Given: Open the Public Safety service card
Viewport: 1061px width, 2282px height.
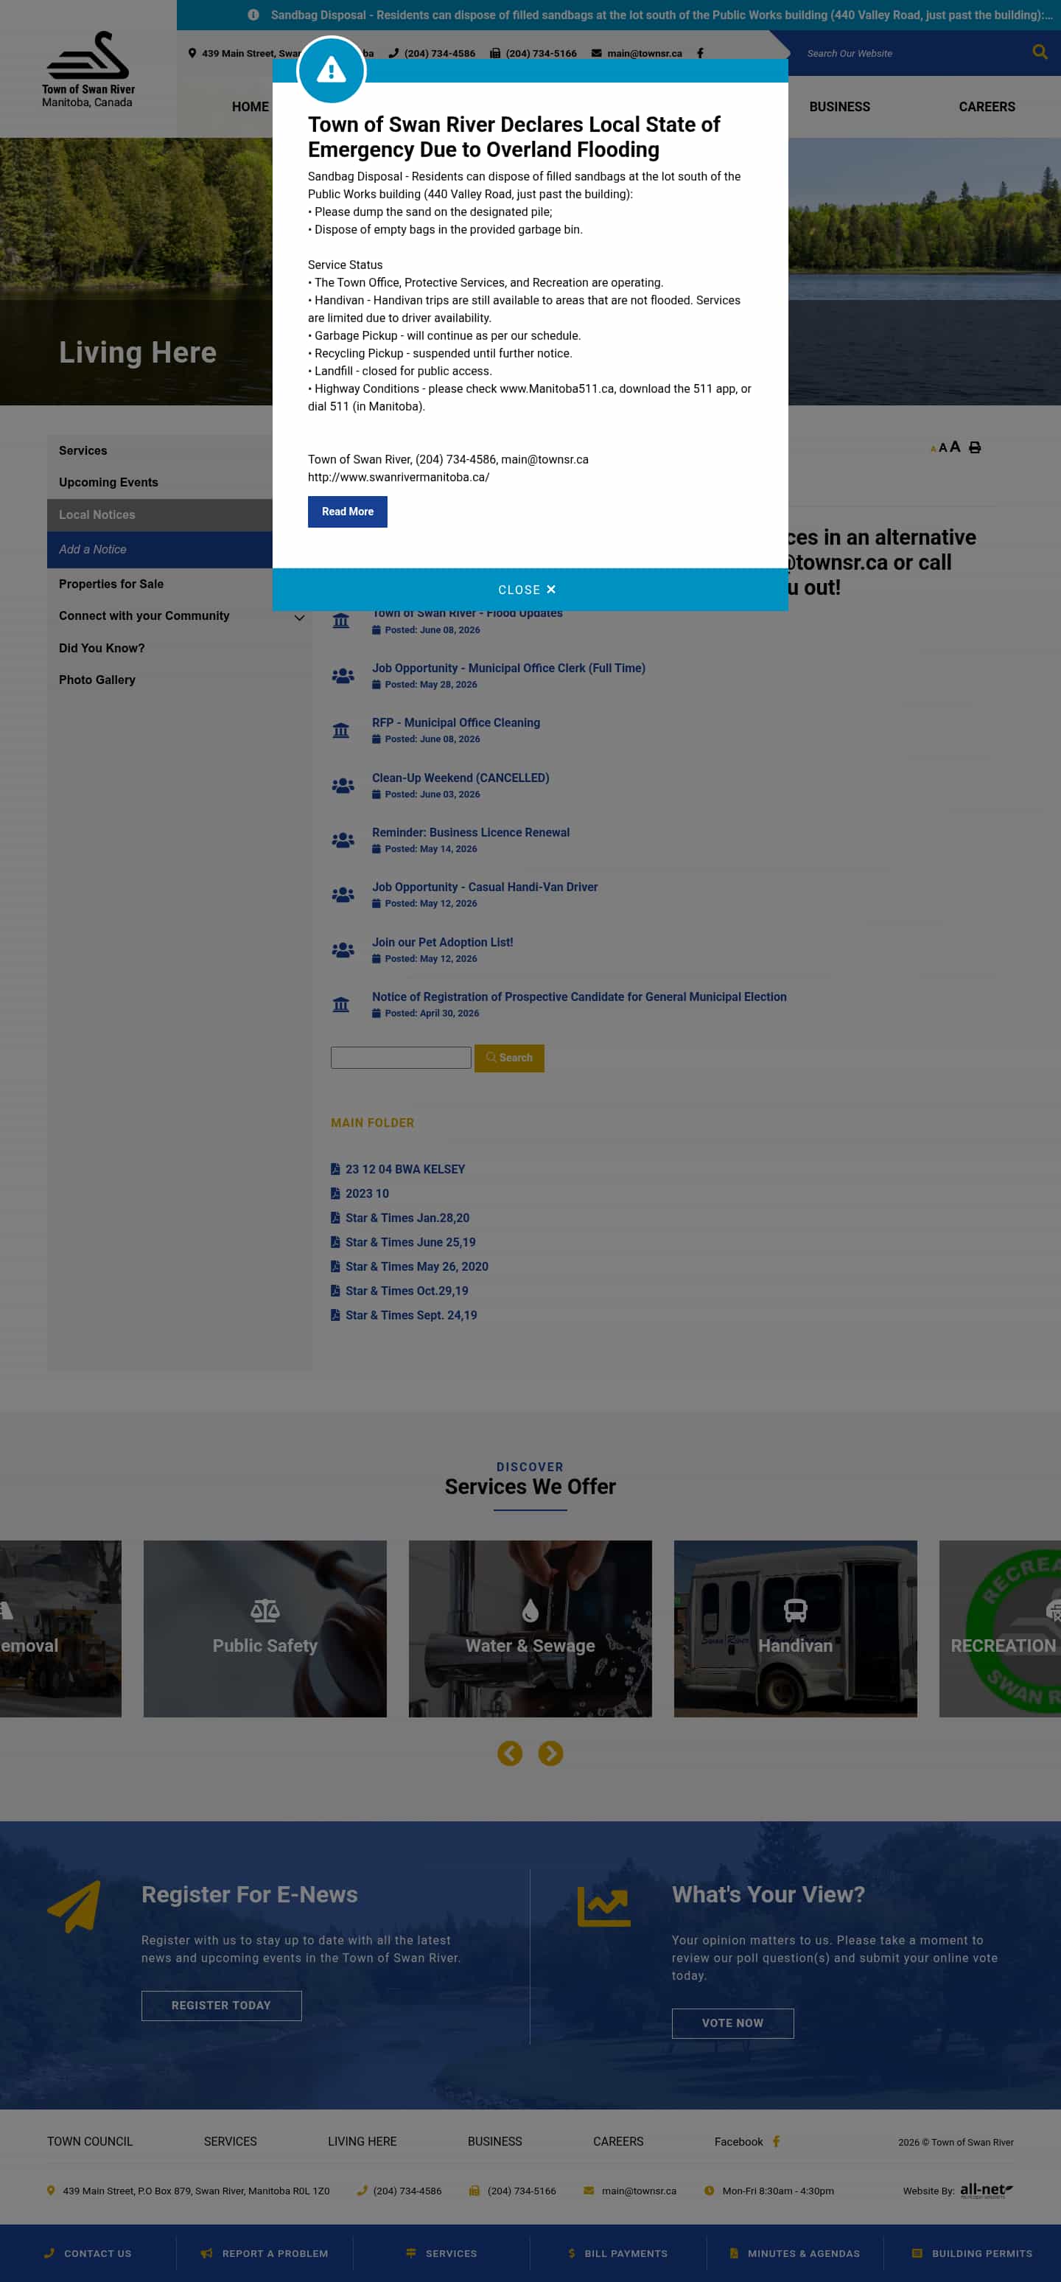Looking at the screenshot, I should pyautogui.click(x=265, y=1628).
